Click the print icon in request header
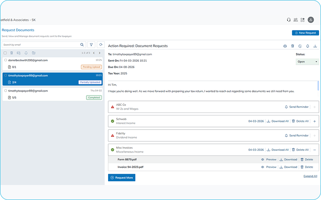The width and height of the screenshot is (321, 200). [285, 46]
